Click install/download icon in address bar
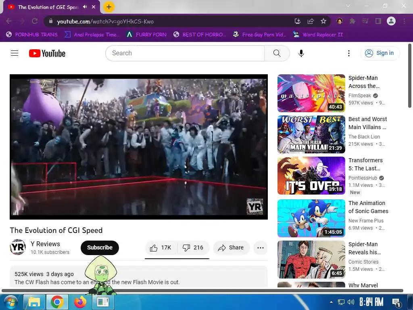The height and width of the screenshot is (310, 413). 297,21
